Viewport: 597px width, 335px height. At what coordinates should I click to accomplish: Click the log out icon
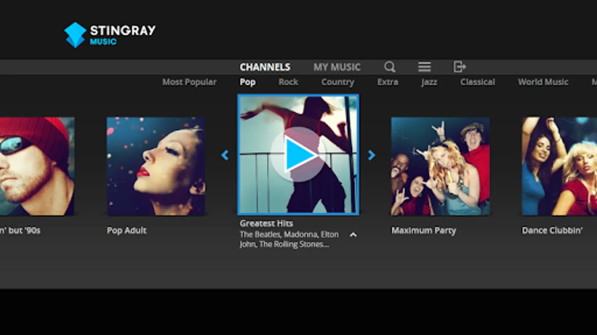point(460,67)
